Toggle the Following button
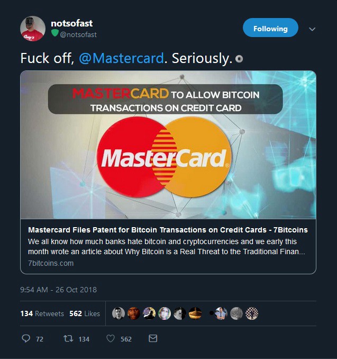 pyautogui.click(x=270, y=28)
